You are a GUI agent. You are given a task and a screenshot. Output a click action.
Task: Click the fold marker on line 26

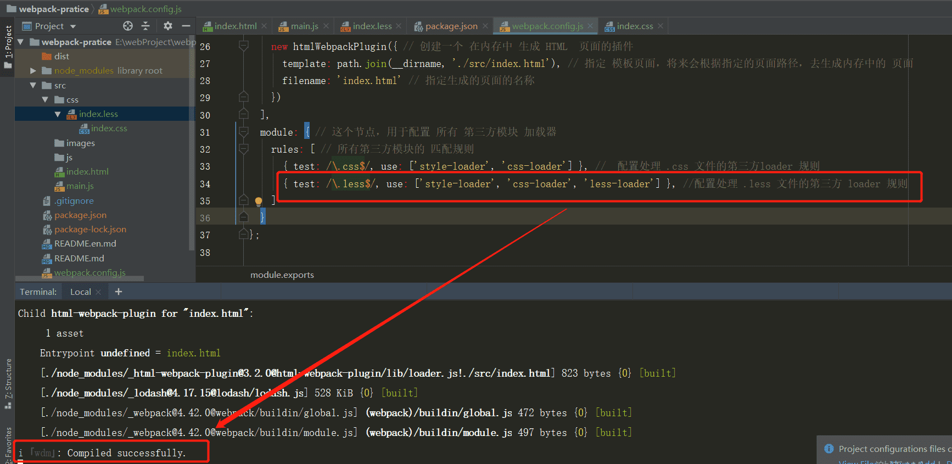[x=244, y=46]
